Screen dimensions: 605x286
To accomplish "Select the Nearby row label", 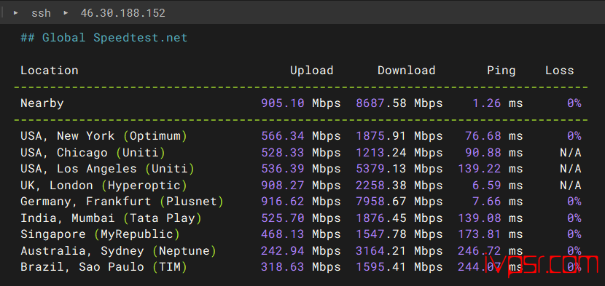I will click(42, 103).
